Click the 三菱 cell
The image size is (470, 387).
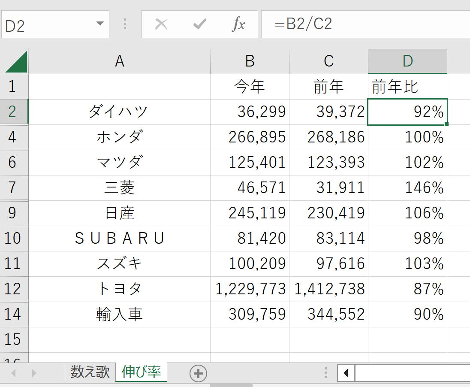(119, 188)
